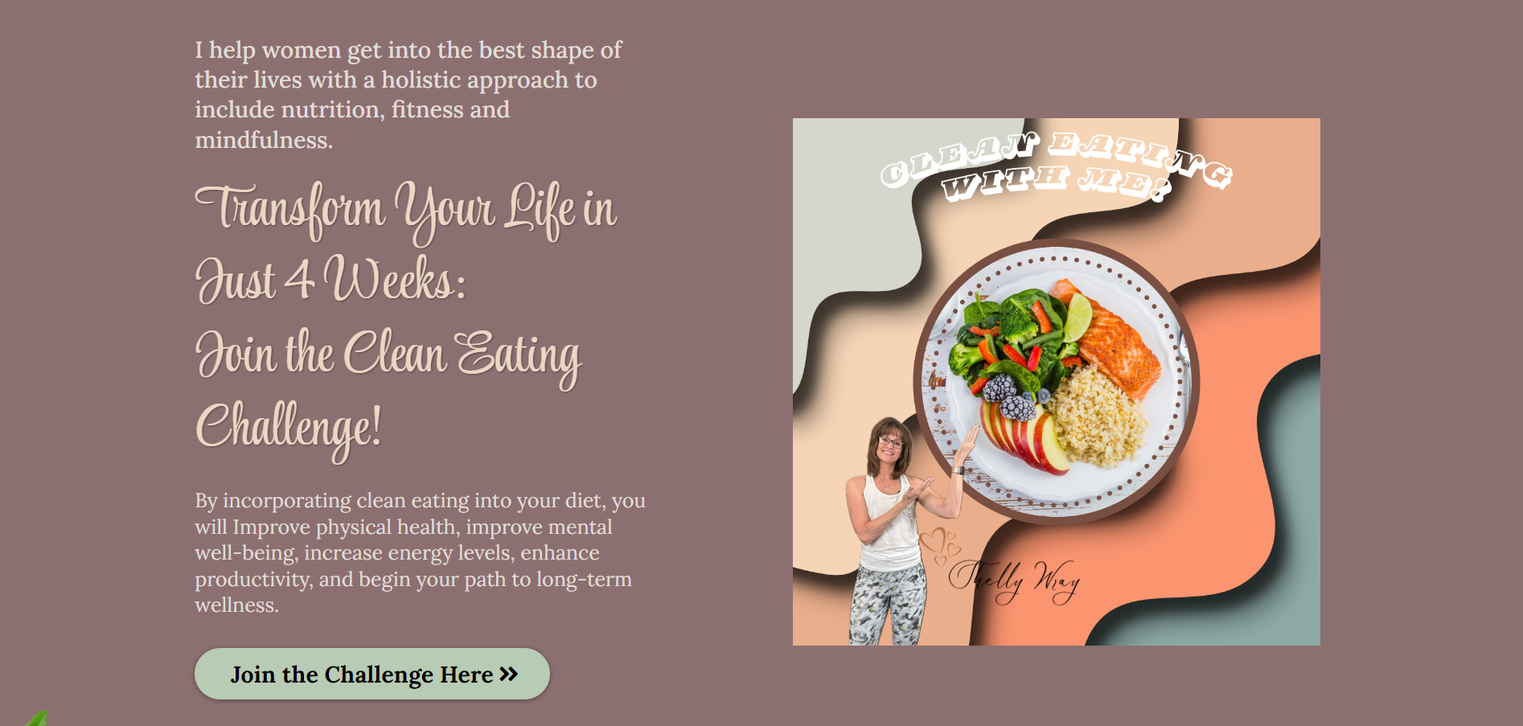
Task: Click the blackberries on the plate
Action: tap(1009, 396)
